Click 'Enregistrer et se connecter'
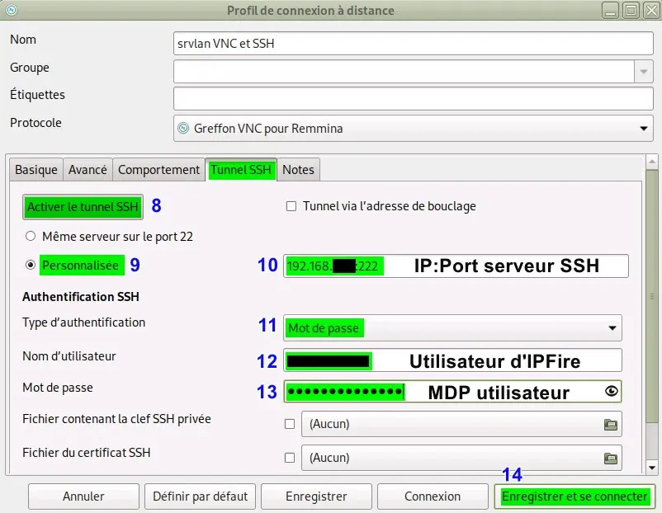Image resolution: width=662 pixels, height=513 pixels. [x=574, y=497]
